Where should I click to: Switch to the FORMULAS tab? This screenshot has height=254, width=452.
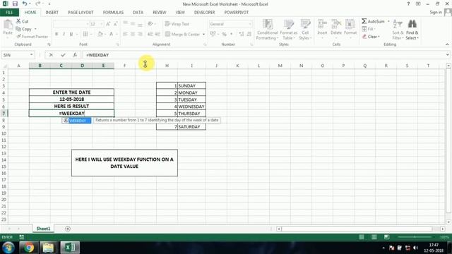[x=113, y=13]
